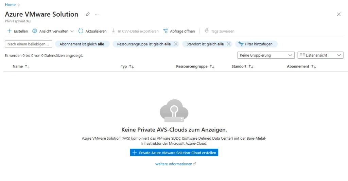This screenshot has width=348, height=181.
Task: Click Private Azure VMware Solution-Cloud erstellen
Action: coord(174,153)
